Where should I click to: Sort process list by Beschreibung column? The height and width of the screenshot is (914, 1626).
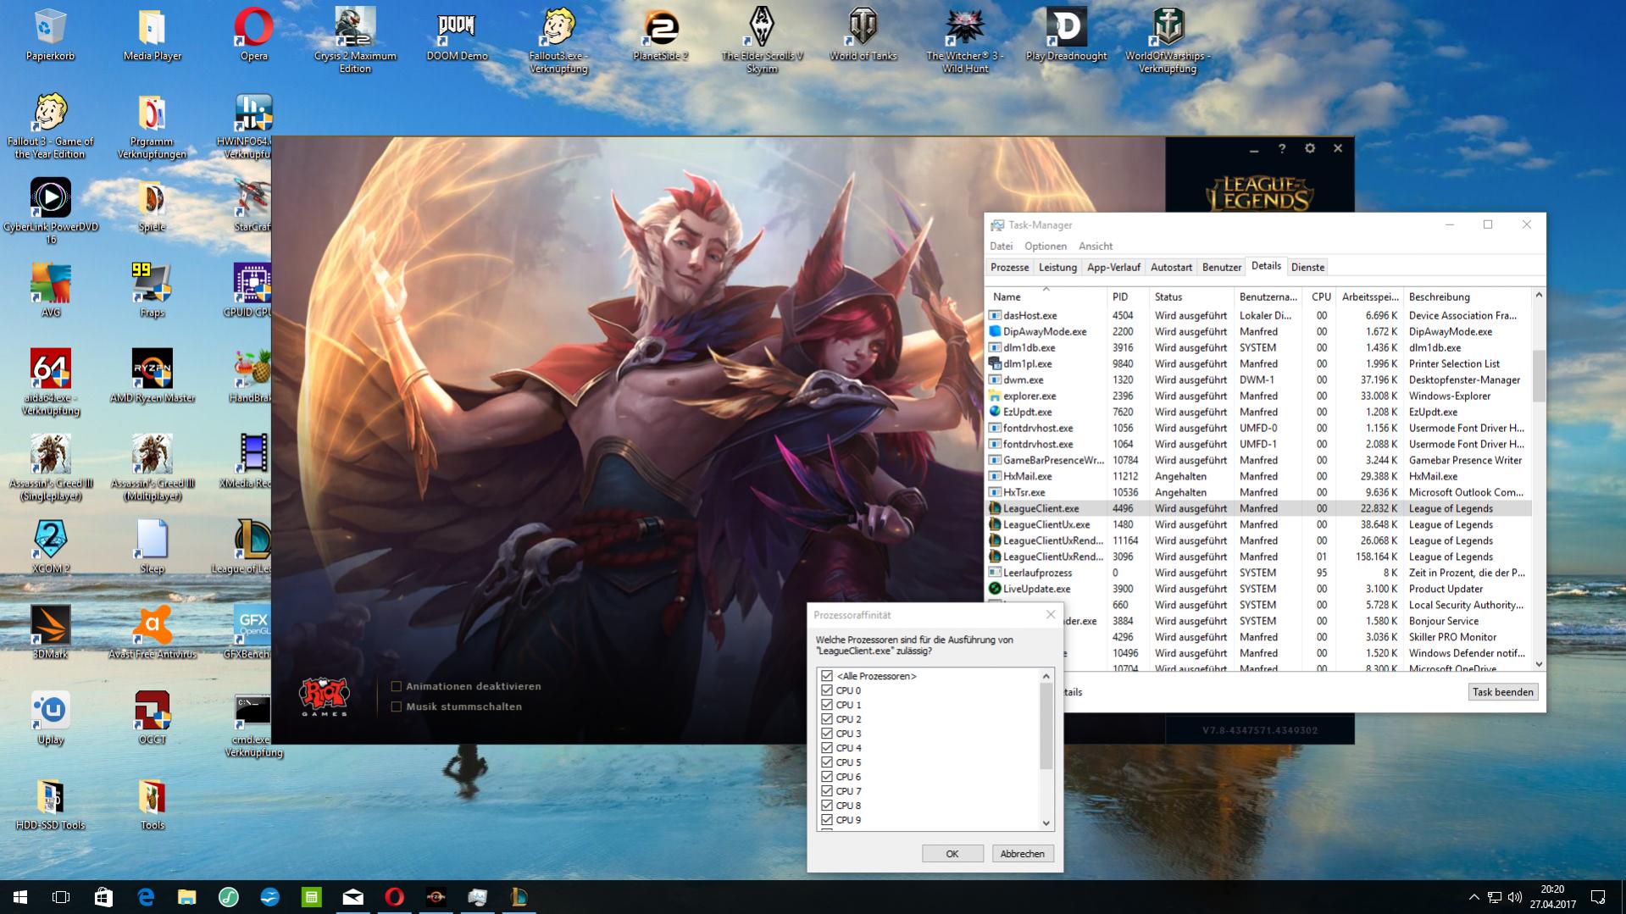pyautogui.click(x=1468, y=296)
